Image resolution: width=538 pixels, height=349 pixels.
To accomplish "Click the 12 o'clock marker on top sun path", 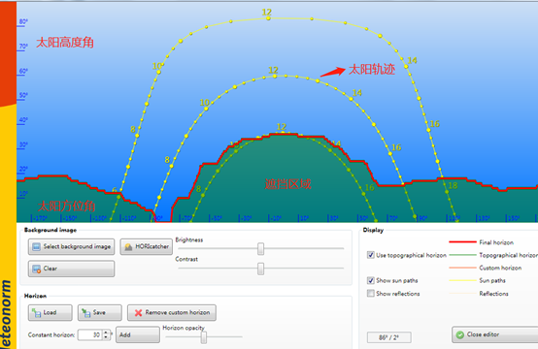I will (268, 18).
